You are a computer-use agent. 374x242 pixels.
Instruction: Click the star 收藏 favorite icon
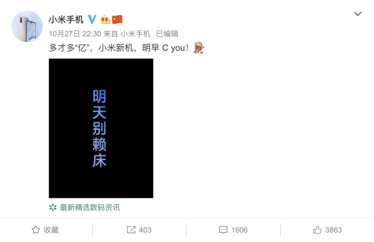click(x=36, y=230)
